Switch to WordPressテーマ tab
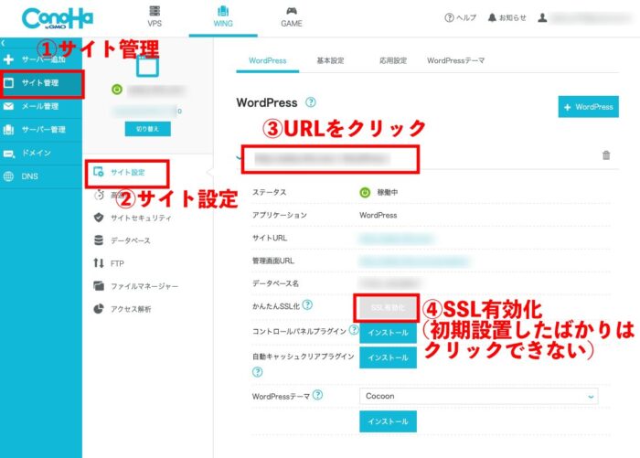This screenshot has height=458, width=640. [x=455, y=61]
